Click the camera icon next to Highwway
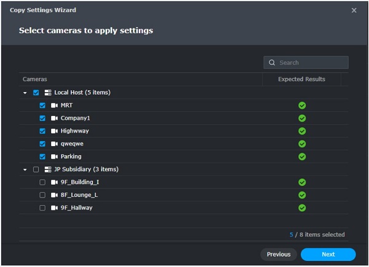 coord(54,131)
